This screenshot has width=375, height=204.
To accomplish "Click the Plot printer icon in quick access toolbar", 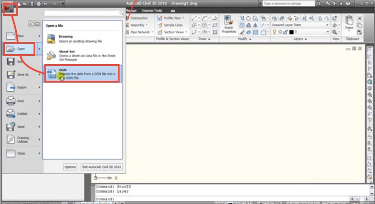I will point(38,4).
